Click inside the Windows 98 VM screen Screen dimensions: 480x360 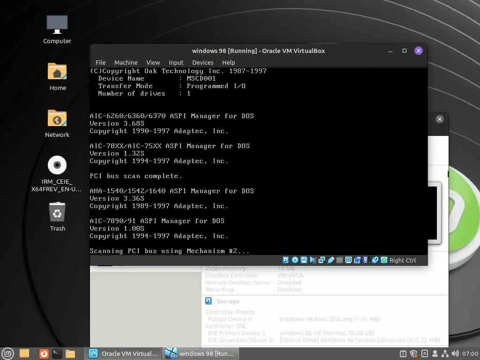click(x=259, y=161)
